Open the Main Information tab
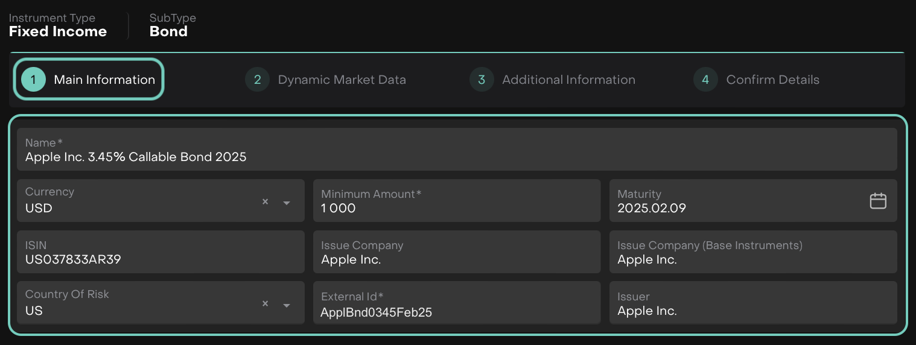 tap(104, 80)
